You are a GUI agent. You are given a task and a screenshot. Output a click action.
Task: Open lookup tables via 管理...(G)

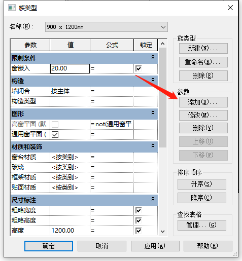click(202, 225)
